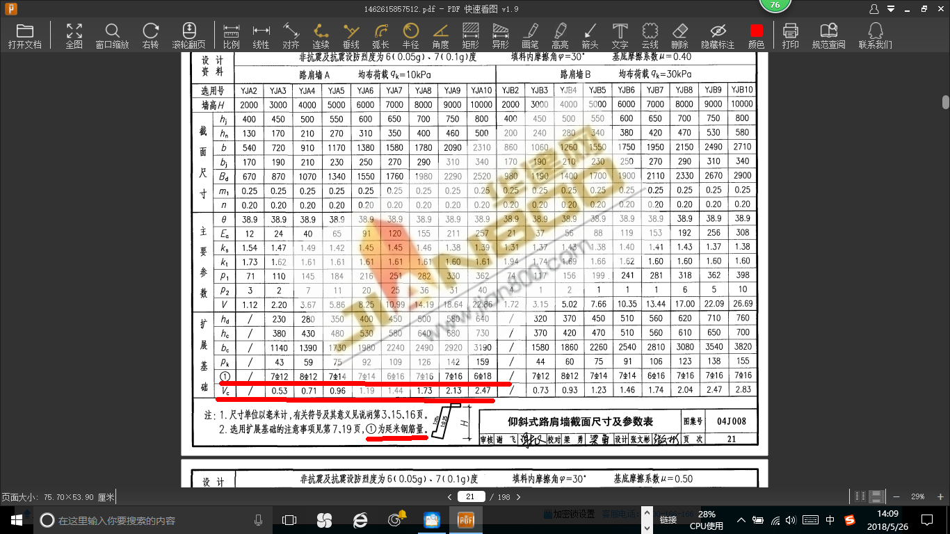Select the 角度 angle tool
The width and height of the screenshot is (950, 534).
click(x=441, y=36)
